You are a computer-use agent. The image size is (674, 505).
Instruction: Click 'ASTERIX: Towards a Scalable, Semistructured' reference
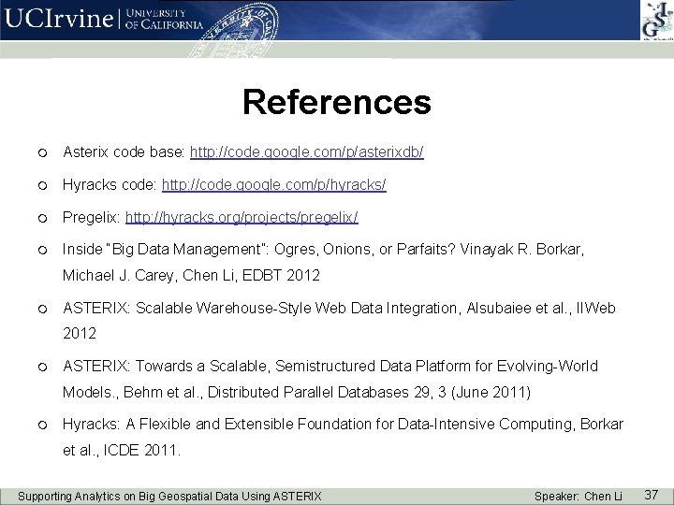click(x=330, y=366)
